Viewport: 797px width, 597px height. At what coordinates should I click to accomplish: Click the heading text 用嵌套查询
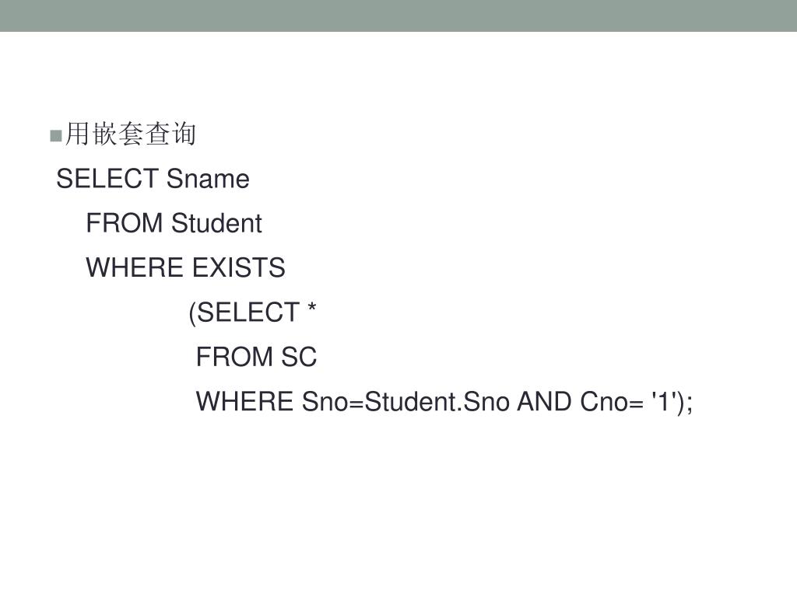coord(131,134)
